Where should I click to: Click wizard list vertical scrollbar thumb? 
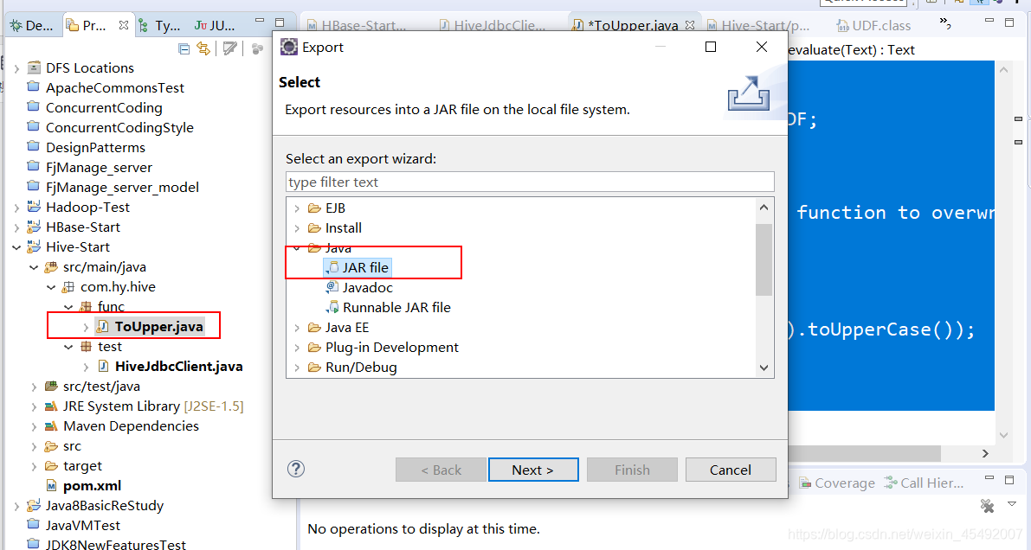tap(764, 259)
